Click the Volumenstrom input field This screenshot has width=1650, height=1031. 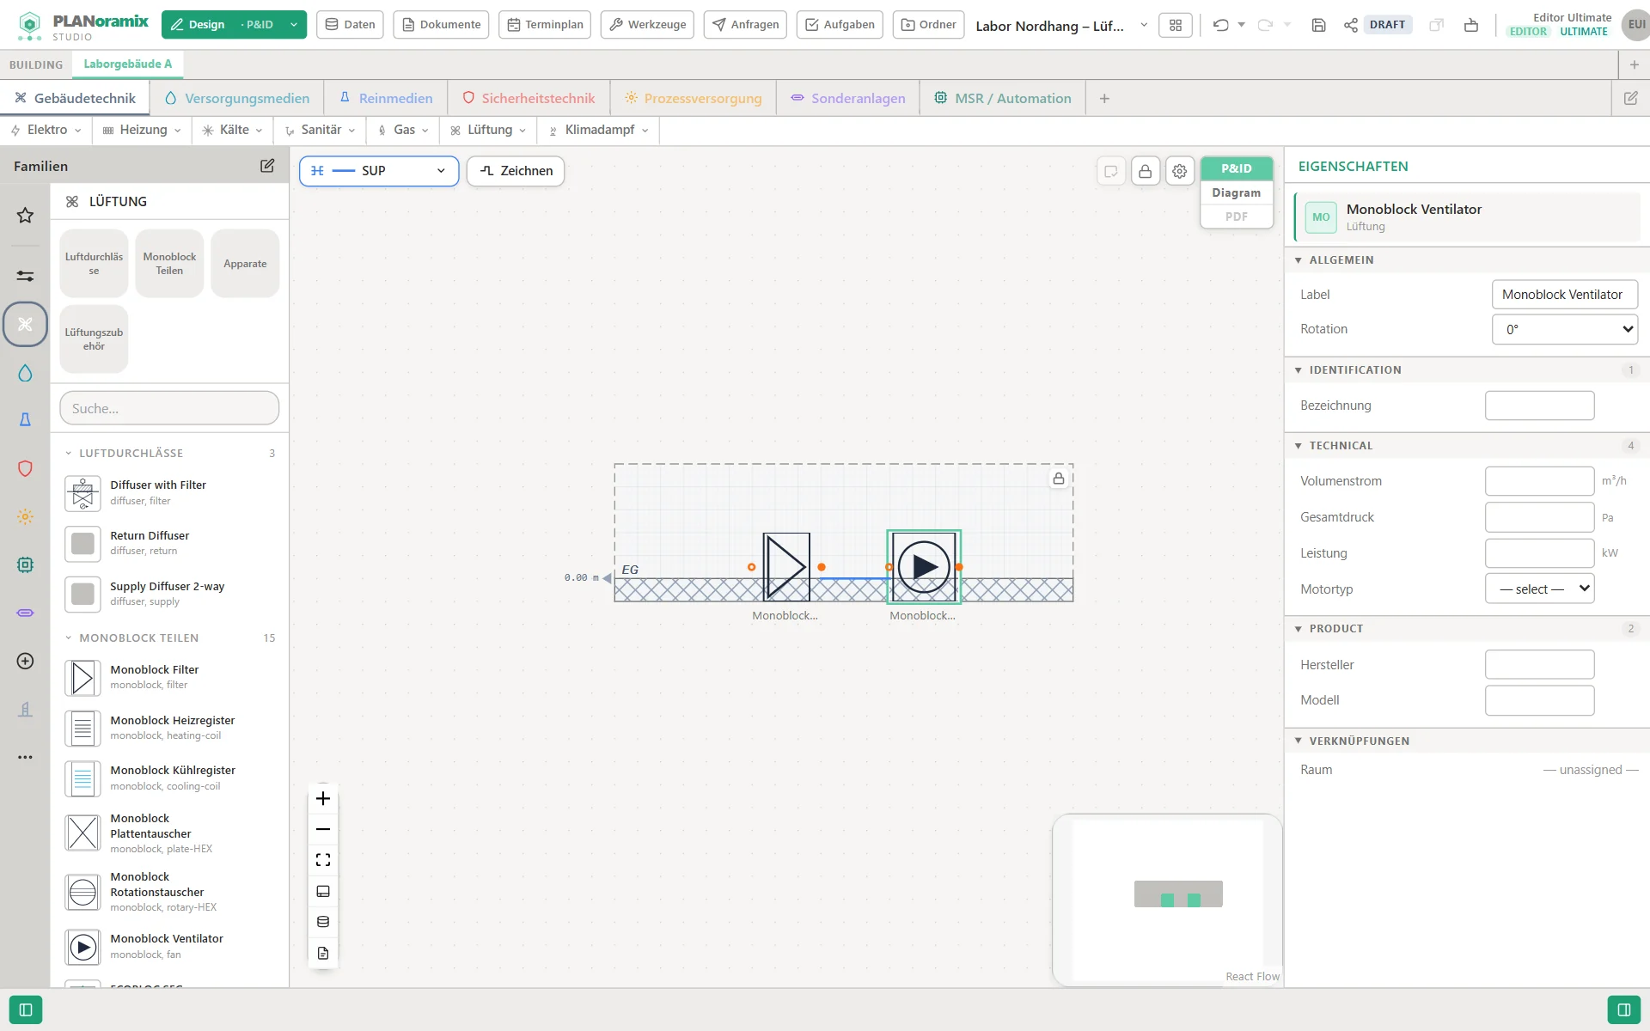1540,481
